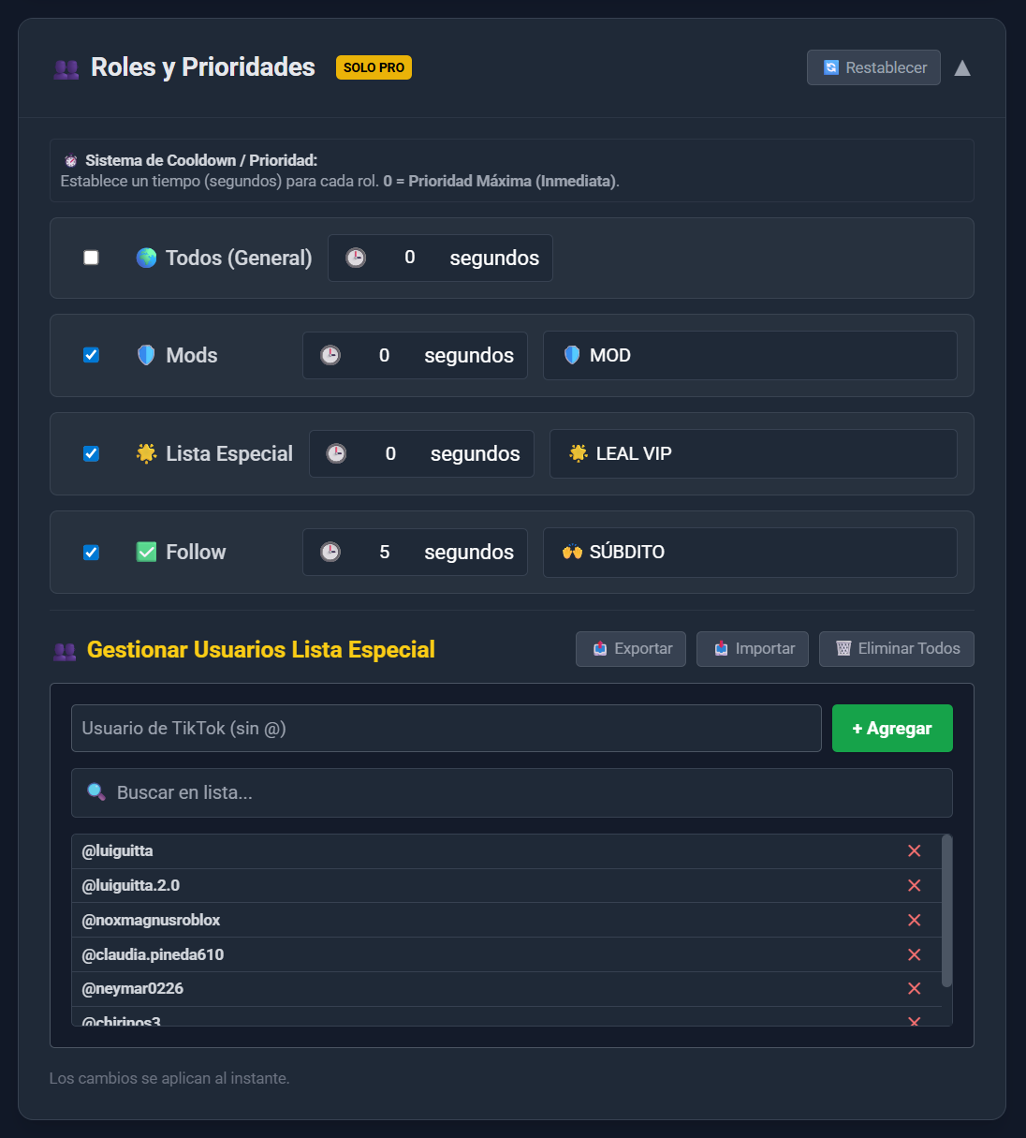This screenshot has width=1026, height=1138.
Task: Click the Importar button
Action: (x=753, y=648)
